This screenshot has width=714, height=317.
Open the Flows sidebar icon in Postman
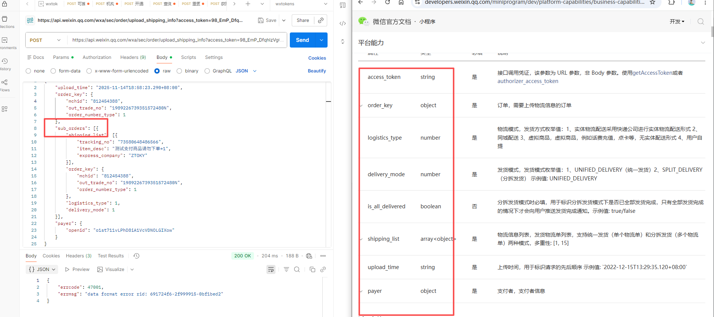pos(5,83)
